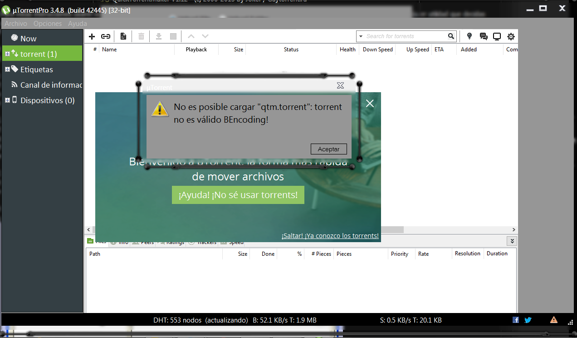Click the Facebook icon in the status bar

tap(516, 320)
